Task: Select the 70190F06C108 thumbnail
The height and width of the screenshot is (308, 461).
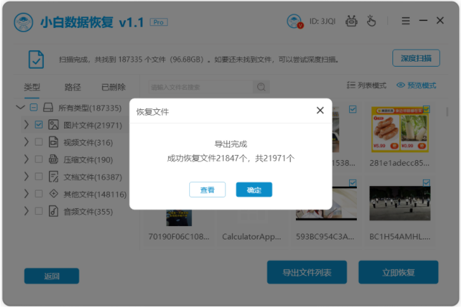Action: (179, 218)
